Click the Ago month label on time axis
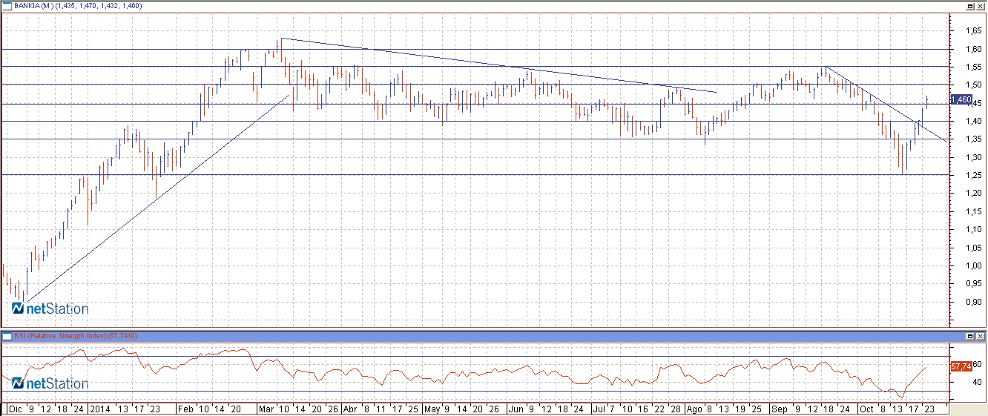Image resolution: width=988 pixels, height=416 pixels. [x=695, y=409]
